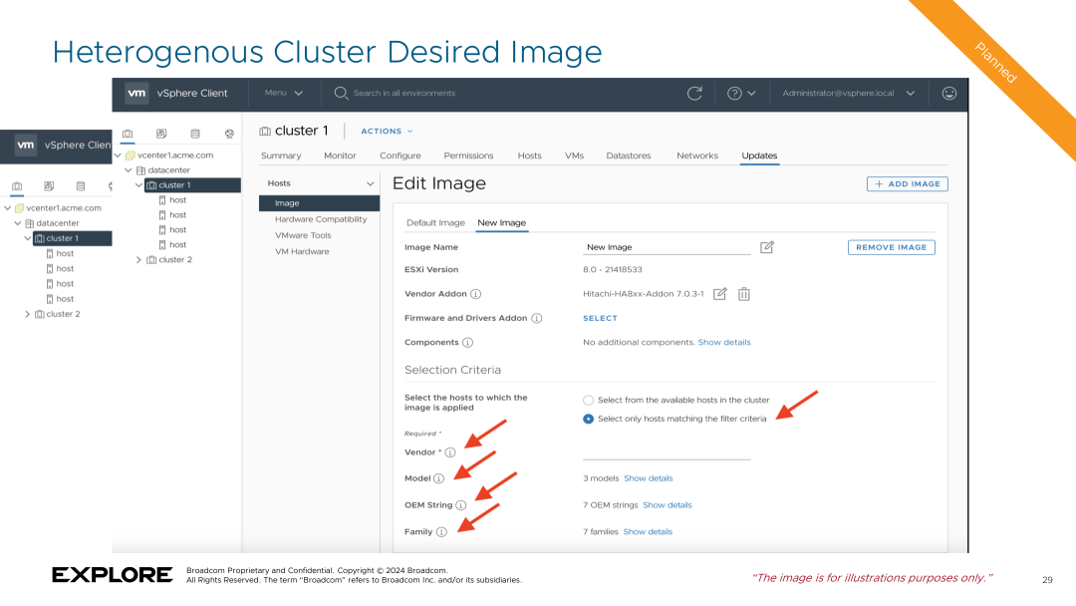Open the Monitor tab

tap(340, 155)
